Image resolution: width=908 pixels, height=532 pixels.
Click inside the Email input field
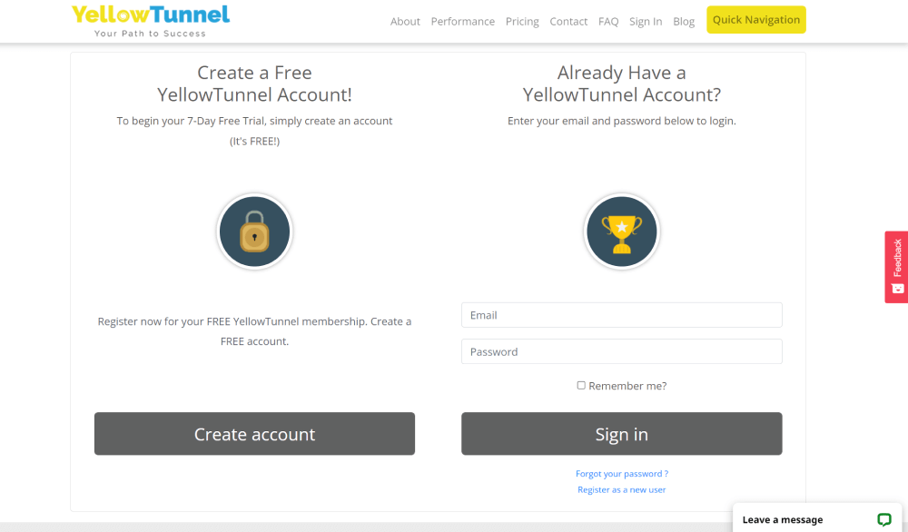(621, 315)
